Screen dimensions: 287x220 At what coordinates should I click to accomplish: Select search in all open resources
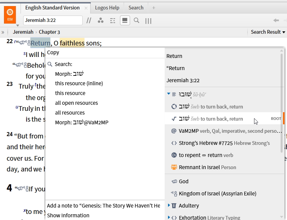(x=76, y=103)
